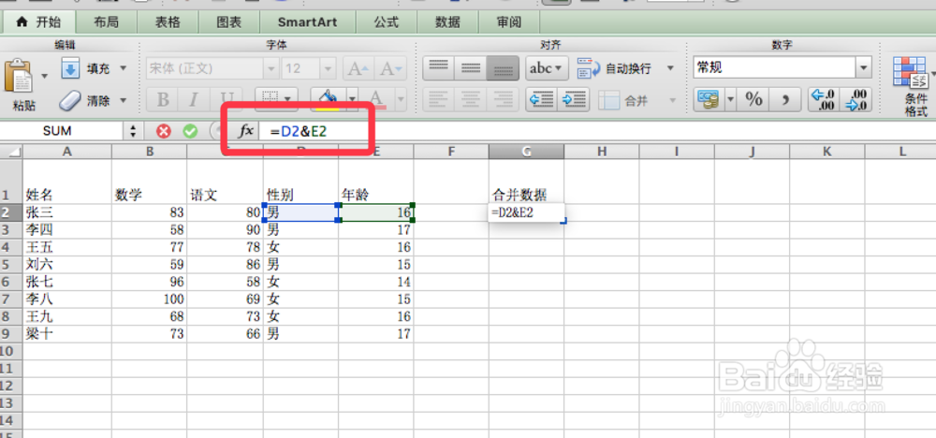This screenshot has width=936, height=438.
Task: Select column G header
Action: 526,152
